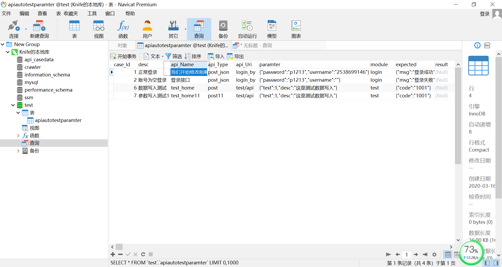Collapse the 表 (Tables) node

(18, 113)
